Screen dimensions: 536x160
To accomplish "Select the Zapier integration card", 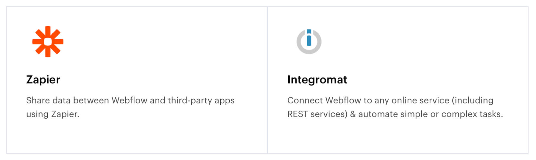I will tap(137, 80).
